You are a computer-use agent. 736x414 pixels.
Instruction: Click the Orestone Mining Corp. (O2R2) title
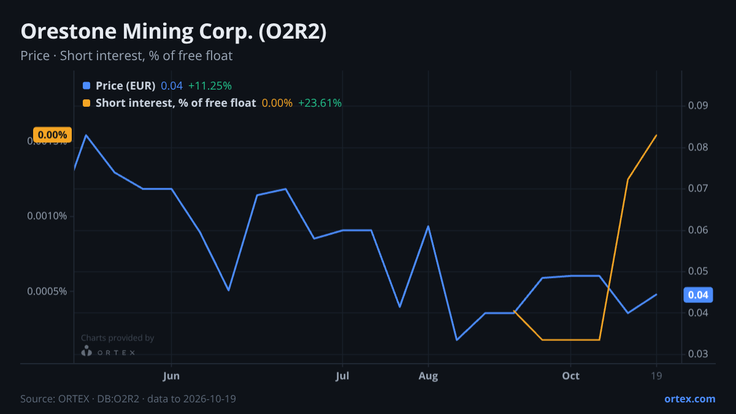pyautogui.click(x=174, y=32)
